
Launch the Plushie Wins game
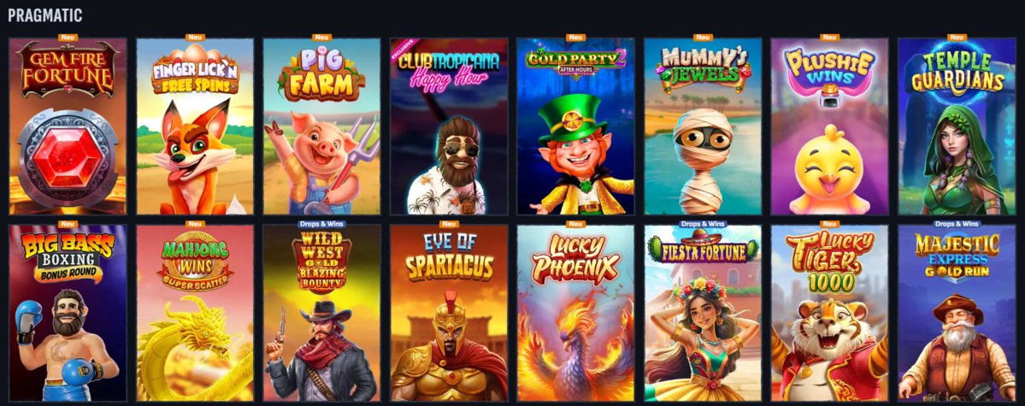pyautogui.click(x=829, y=127)
